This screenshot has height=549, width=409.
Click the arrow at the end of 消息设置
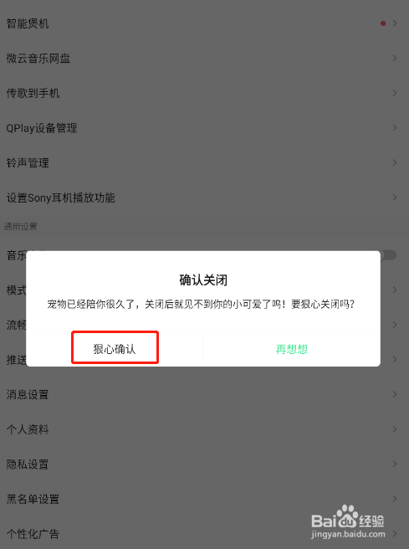click(395, 395)
